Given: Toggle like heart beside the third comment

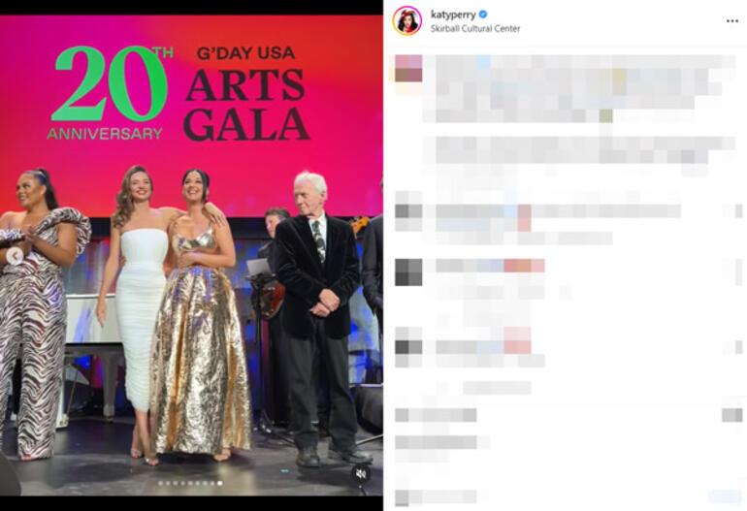Looking at the screenshot, I should 732,347.
